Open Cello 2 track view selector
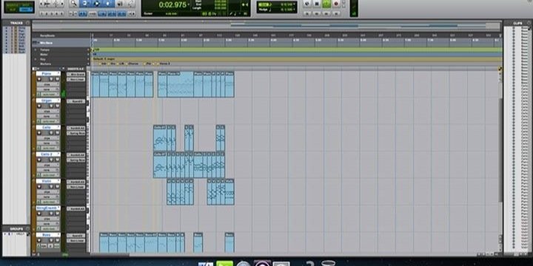Screen dimensions: 533x266 48,165
